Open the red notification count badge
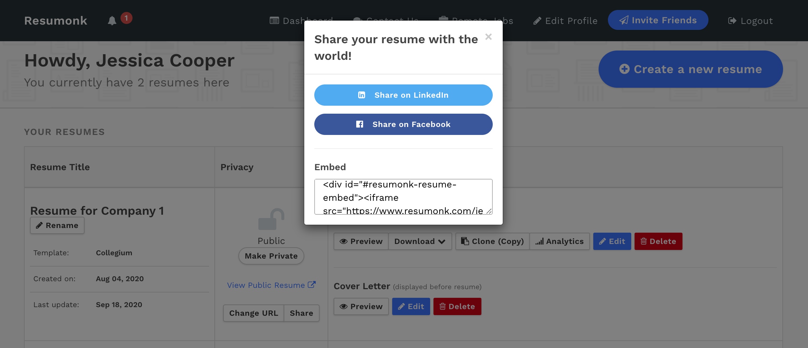Image resolution: width=808 pixels, height=348 pixels. point(126,18)
